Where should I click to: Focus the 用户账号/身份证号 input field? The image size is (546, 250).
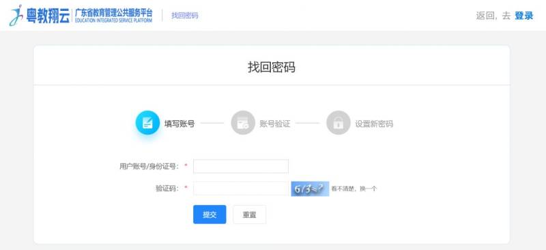tap(241, 166)
